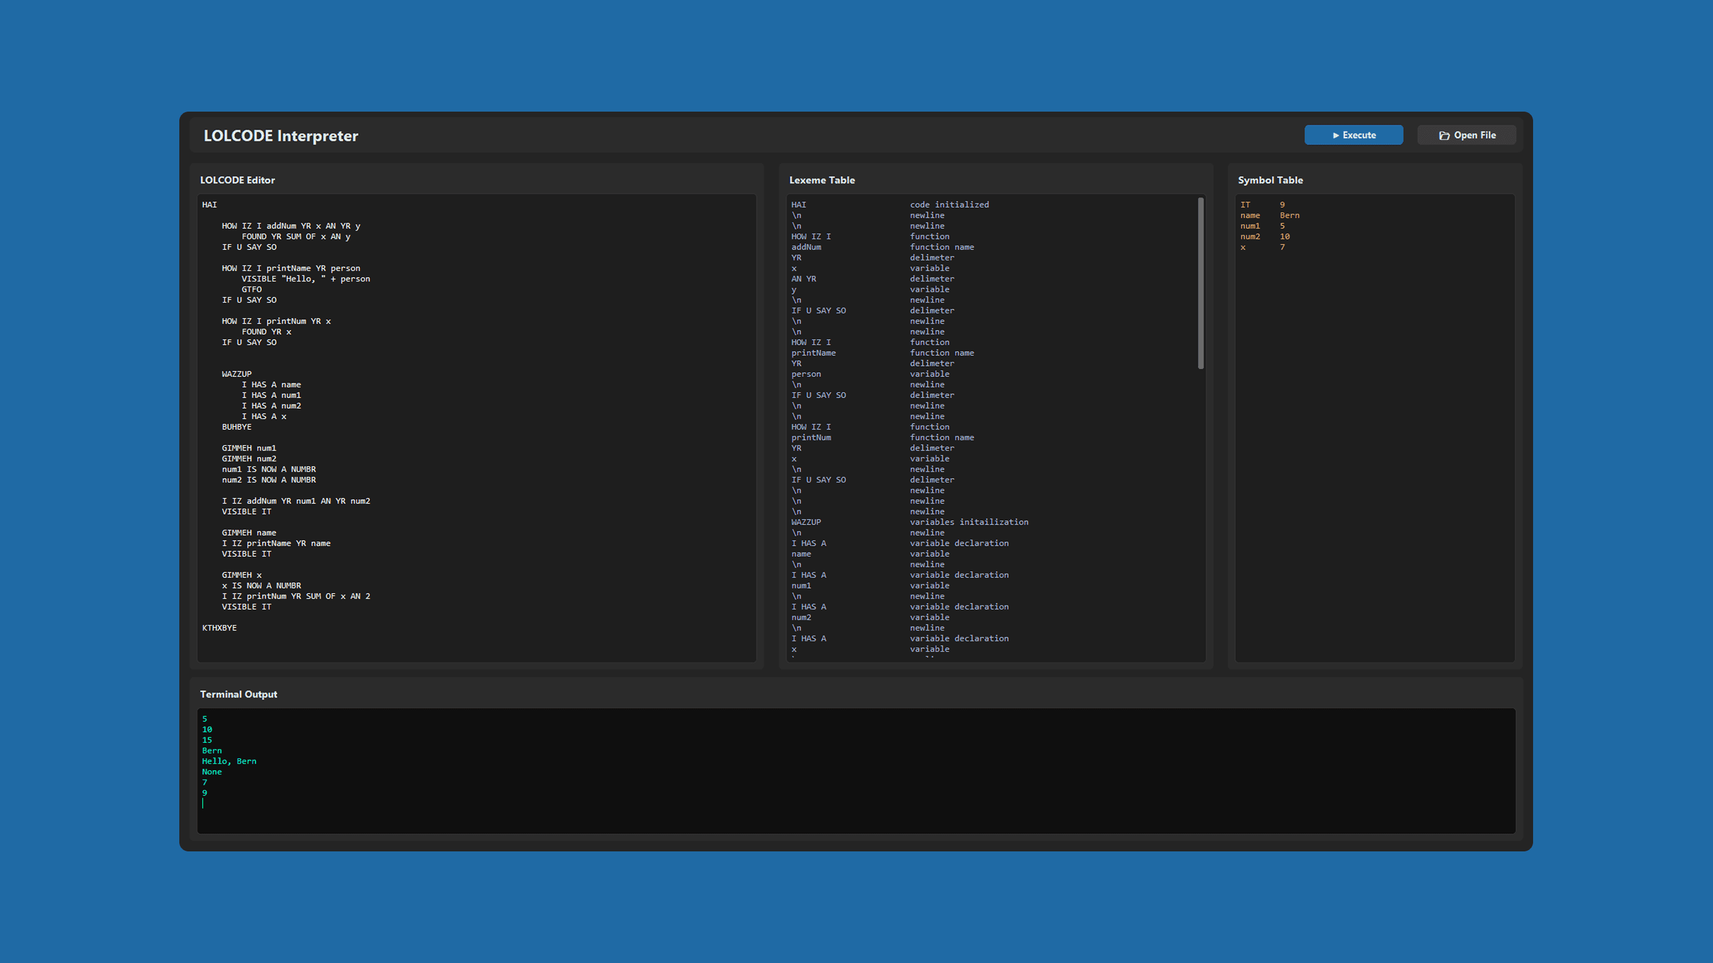This screenshot has width=1713, height=963.
Task: Click the Open File button
Action: (x=1466, y=135)
